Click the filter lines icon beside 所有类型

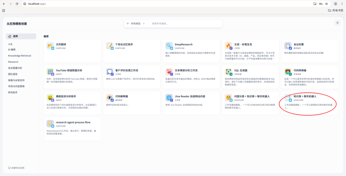(127, 23)
